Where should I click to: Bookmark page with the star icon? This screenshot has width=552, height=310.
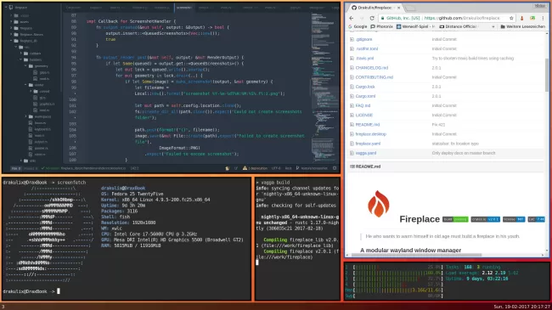pyautogui.click(x=511, y=18)
